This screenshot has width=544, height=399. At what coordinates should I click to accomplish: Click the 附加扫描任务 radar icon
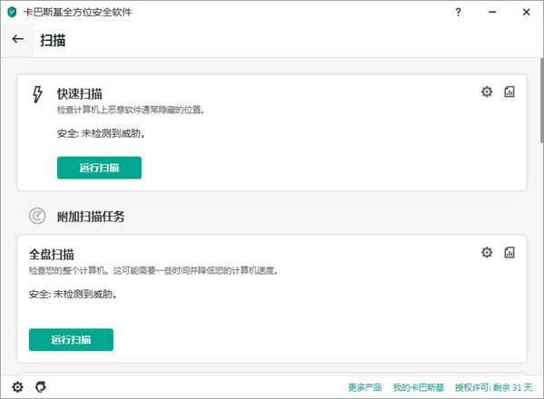[37, 216]
